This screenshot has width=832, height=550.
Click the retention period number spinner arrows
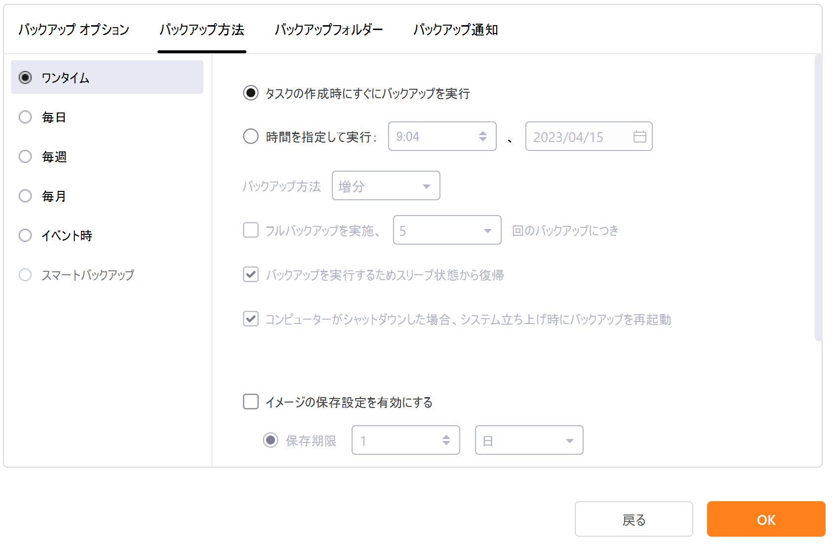point(446,440)
